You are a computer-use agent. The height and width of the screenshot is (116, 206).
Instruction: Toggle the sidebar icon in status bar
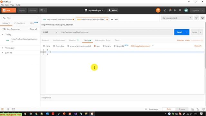[3, 109]
